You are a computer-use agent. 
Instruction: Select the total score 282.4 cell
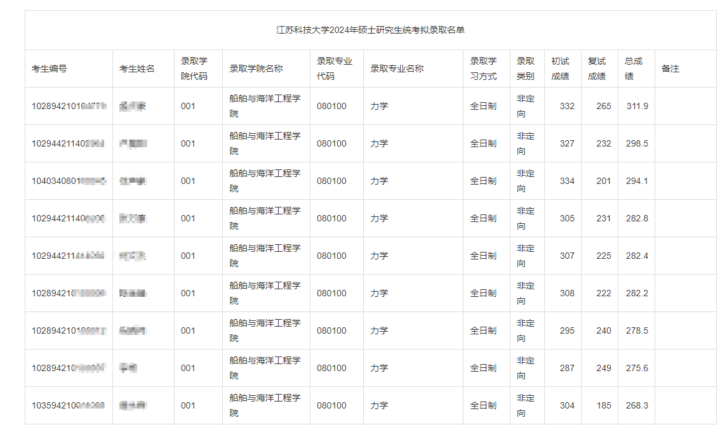(637, 256)
